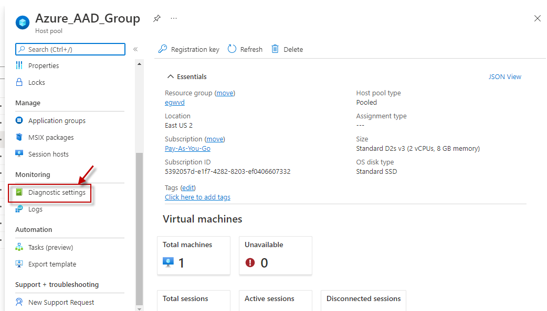547x311 pixels.
Task: Click the Subscription ID value
Action: pyautogui.click(x=227, y=172)
